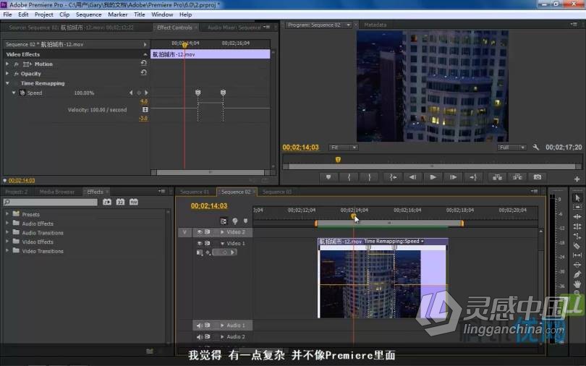Image resolution: width=586 pixels, height=366 pixels.
Task: Toggle Video 1 track output eye
Action: (200, 243)
